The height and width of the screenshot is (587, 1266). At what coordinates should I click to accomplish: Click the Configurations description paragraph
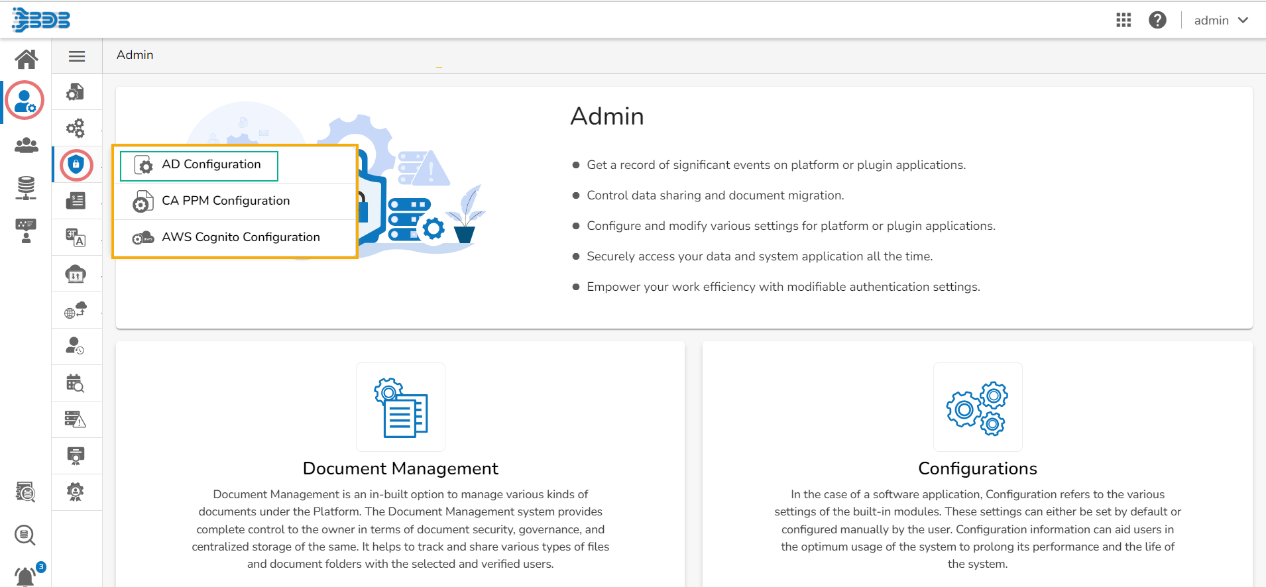[x=978, y=529]
